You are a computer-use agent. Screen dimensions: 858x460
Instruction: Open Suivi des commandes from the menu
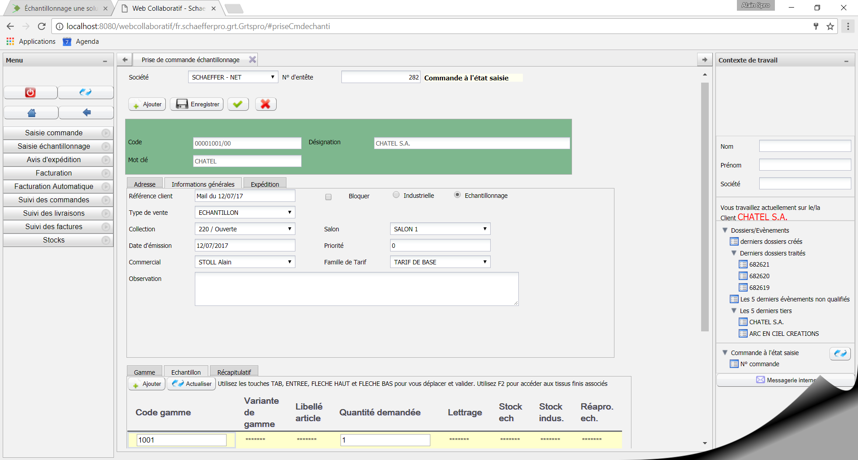click(x=53, y=200)
